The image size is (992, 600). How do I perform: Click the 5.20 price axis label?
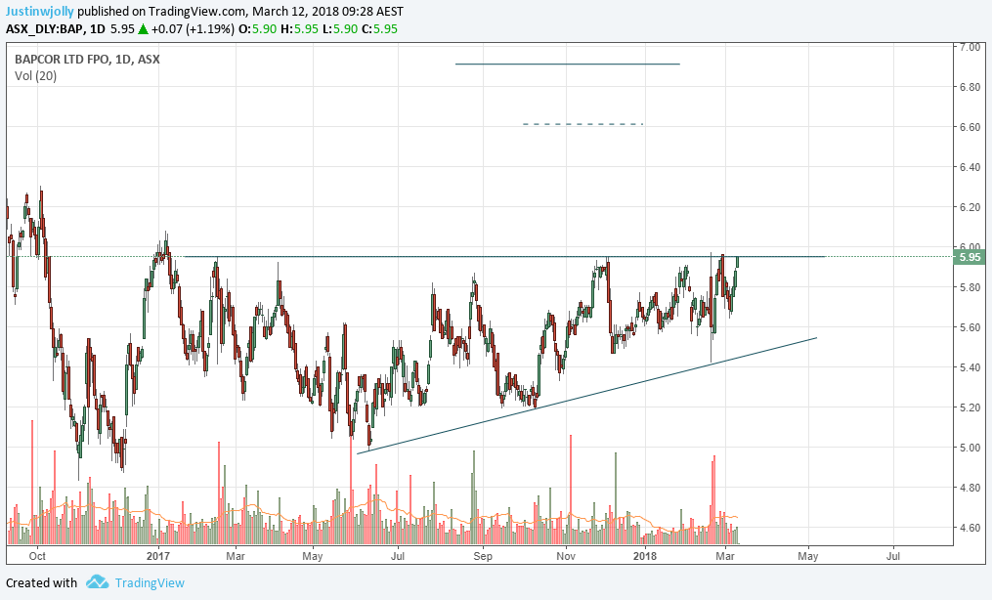(x=970, y=407)
